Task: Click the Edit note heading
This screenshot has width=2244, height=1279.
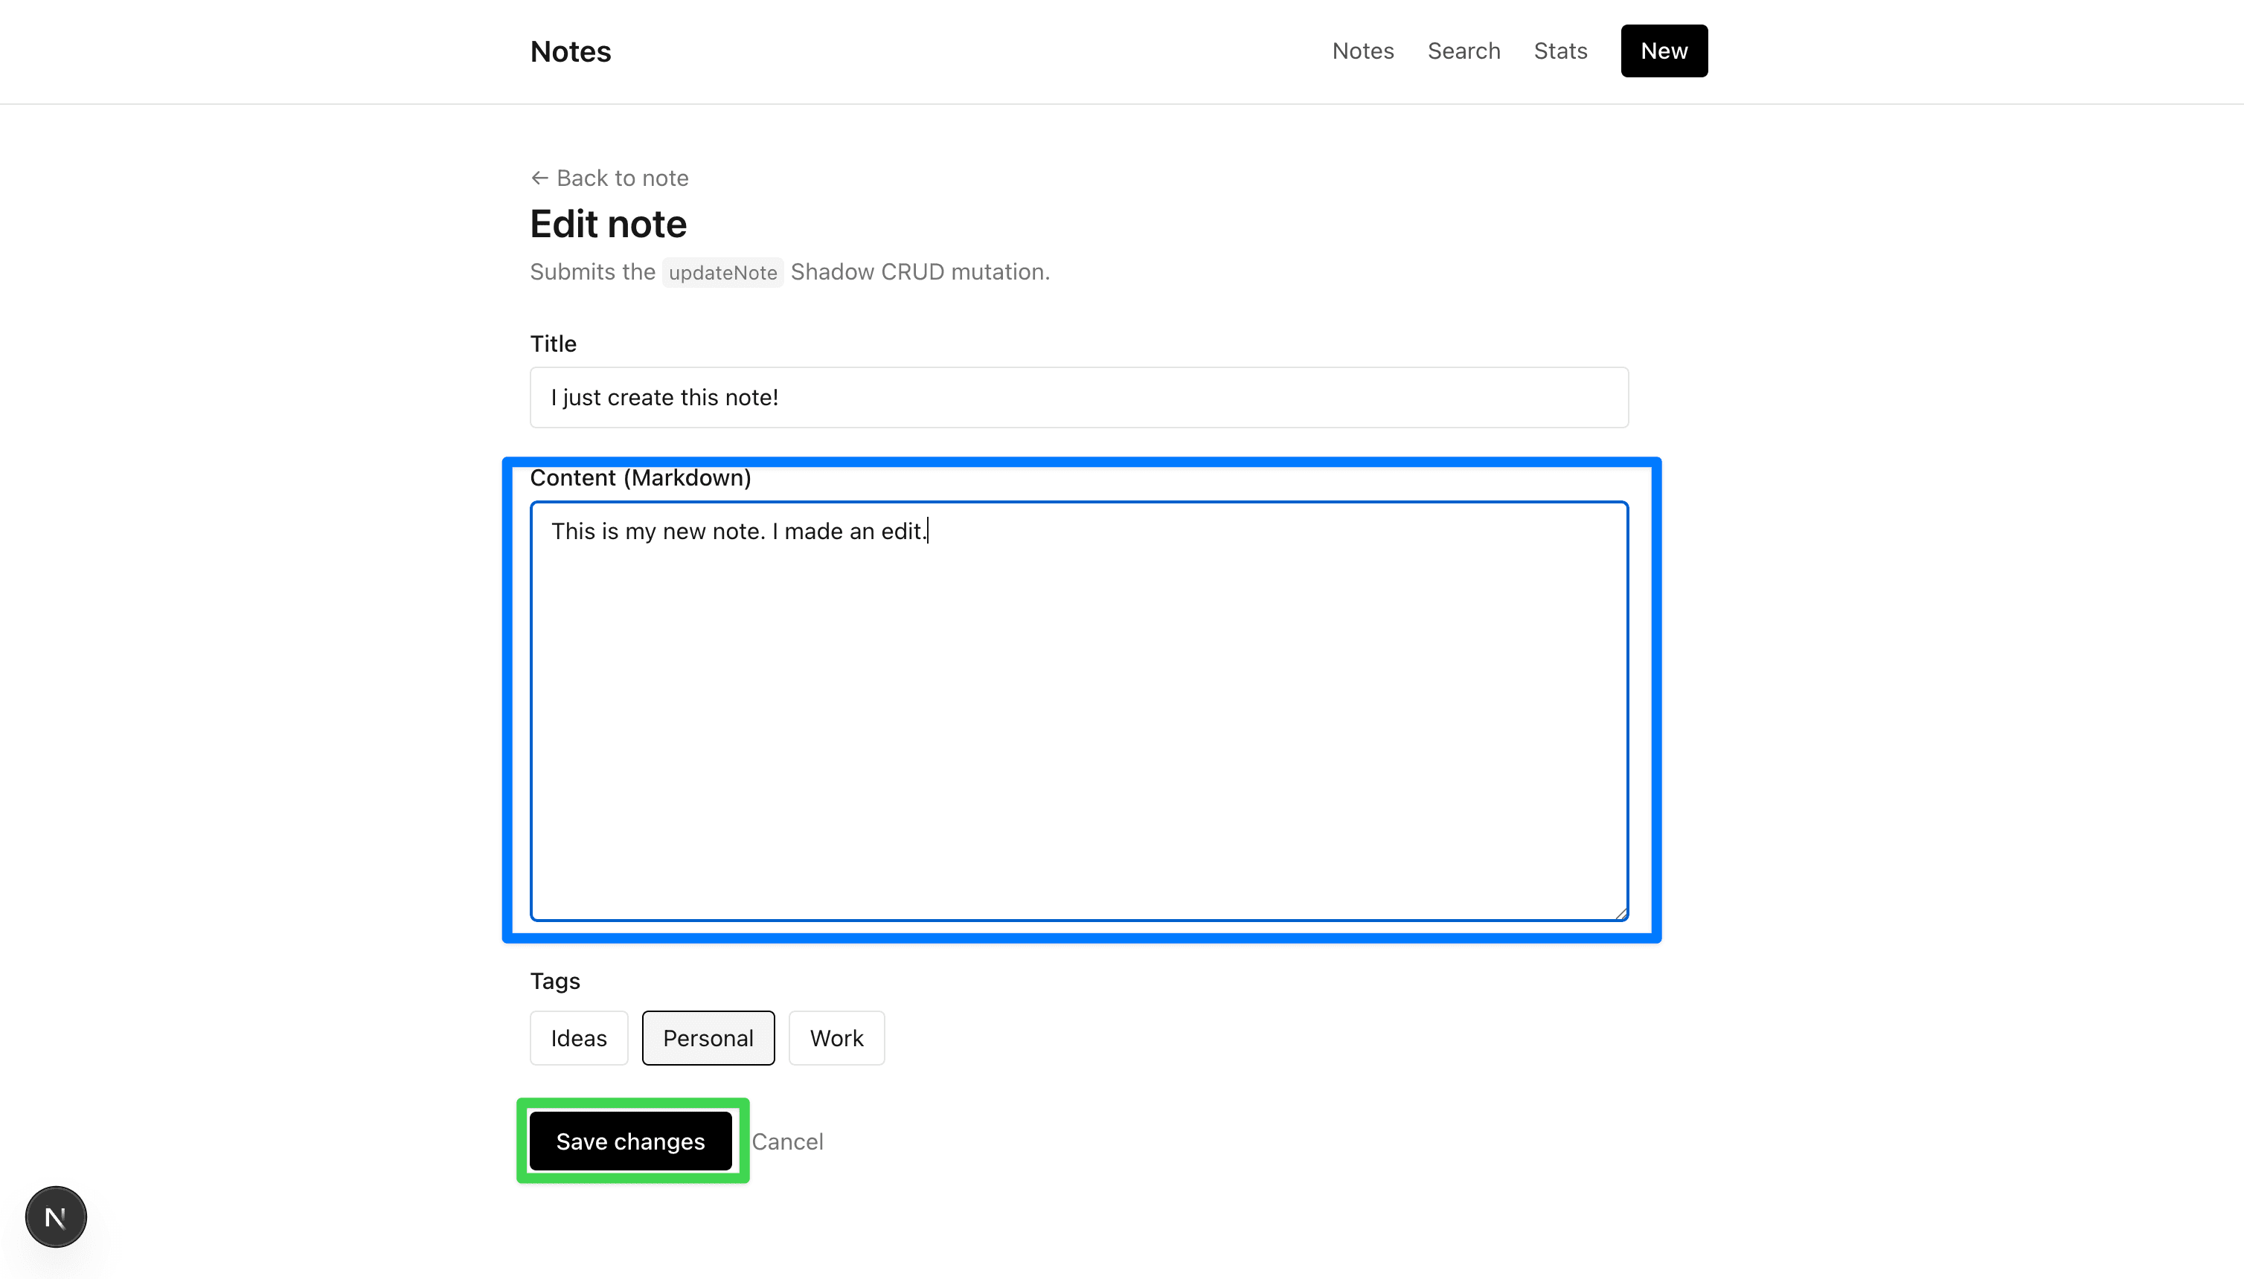Action: 608,224
